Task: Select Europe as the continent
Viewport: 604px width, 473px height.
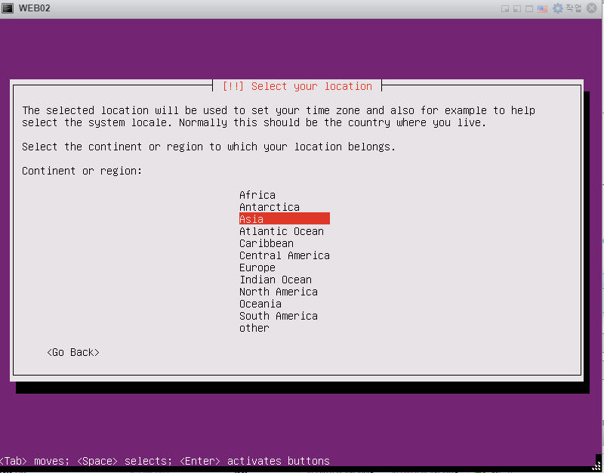Action: (x=257, y=267)
